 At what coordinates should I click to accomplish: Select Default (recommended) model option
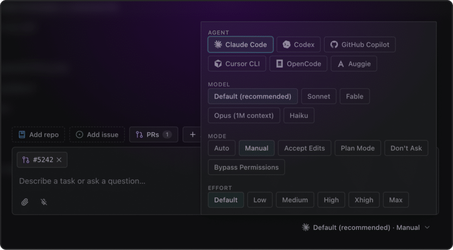point(253,96)
